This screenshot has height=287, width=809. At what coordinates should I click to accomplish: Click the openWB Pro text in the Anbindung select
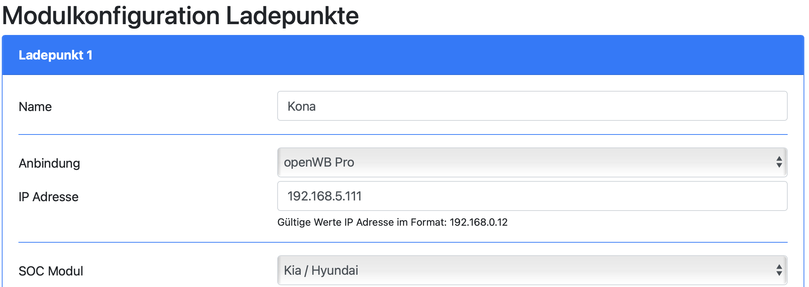coord(319,162)
